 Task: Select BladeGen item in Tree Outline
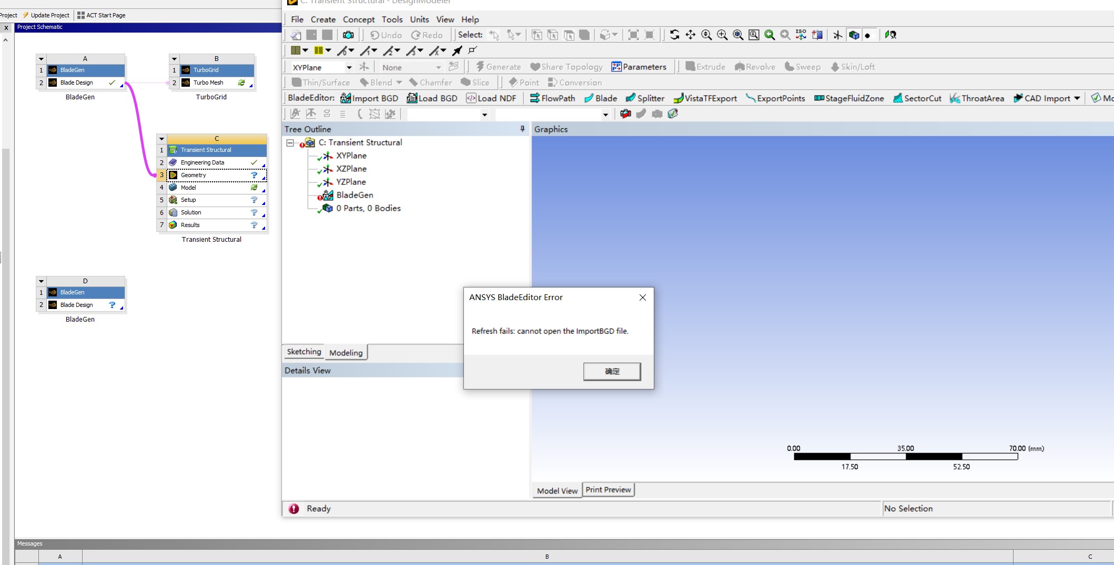[355, 195]
